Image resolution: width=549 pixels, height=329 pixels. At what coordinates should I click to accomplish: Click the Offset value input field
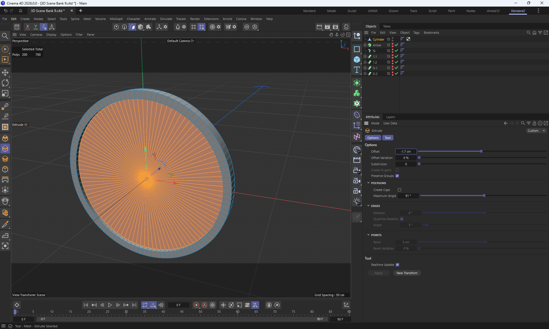click(405, 151)
